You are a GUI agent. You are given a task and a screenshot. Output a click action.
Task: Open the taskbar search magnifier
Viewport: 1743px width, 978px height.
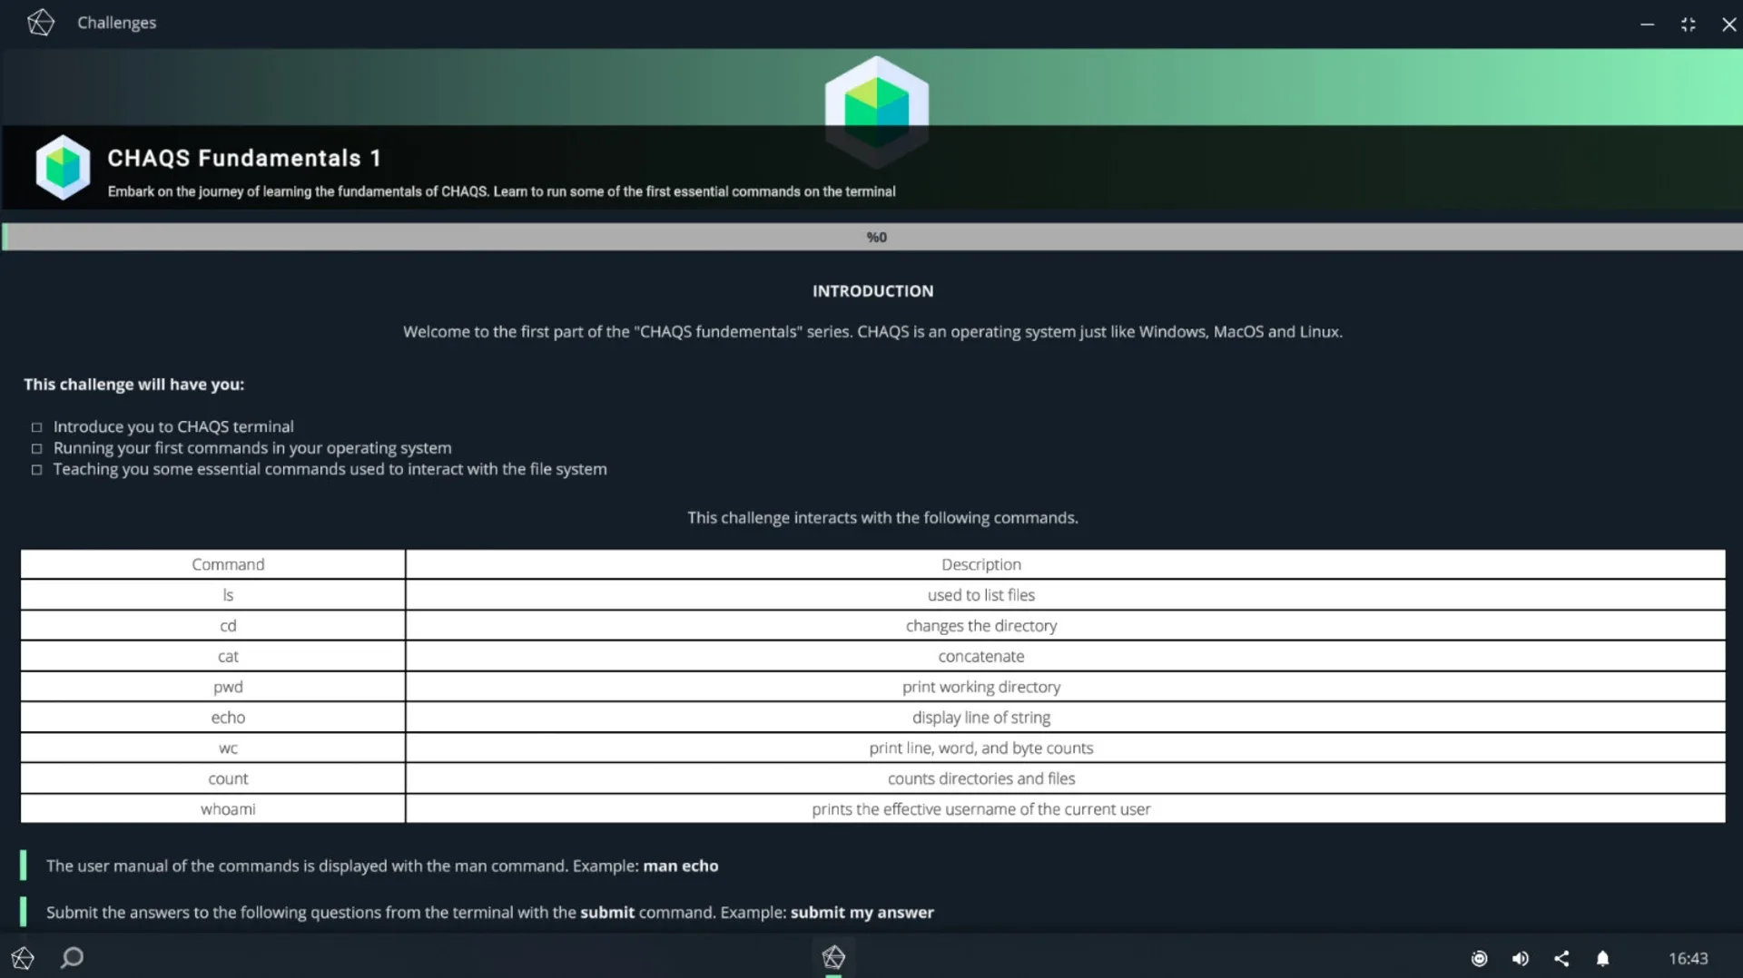[x=72, y=958]
